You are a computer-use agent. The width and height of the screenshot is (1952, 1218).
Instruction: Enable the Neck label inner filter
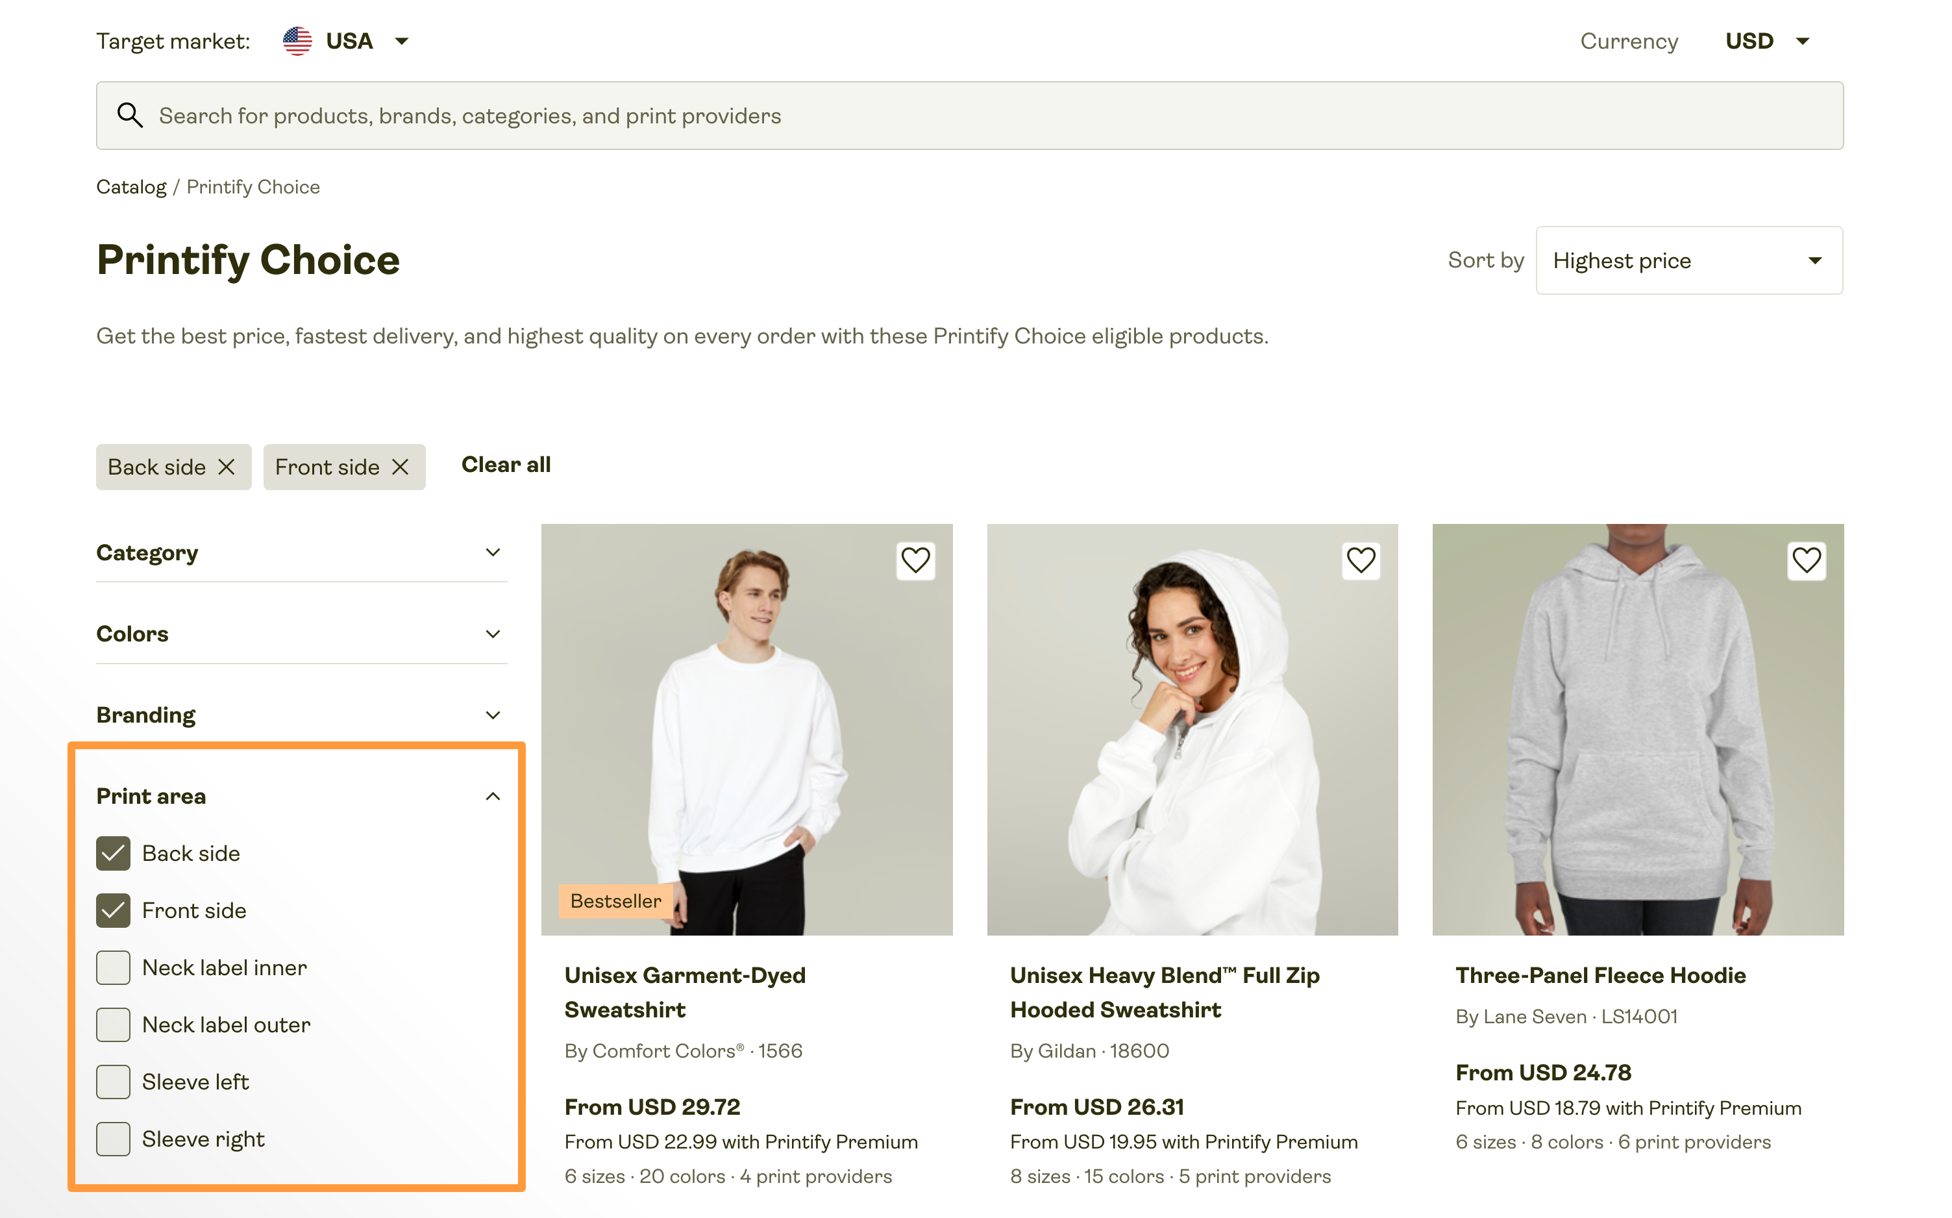[113, 967]
